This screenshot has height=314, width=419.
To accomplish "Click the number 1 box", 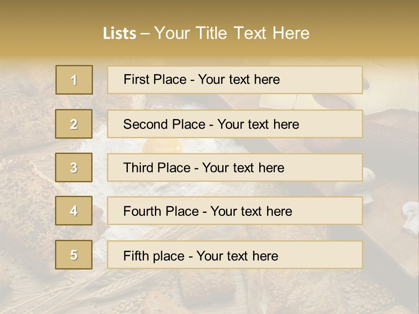I will click(x=74, y=80).
